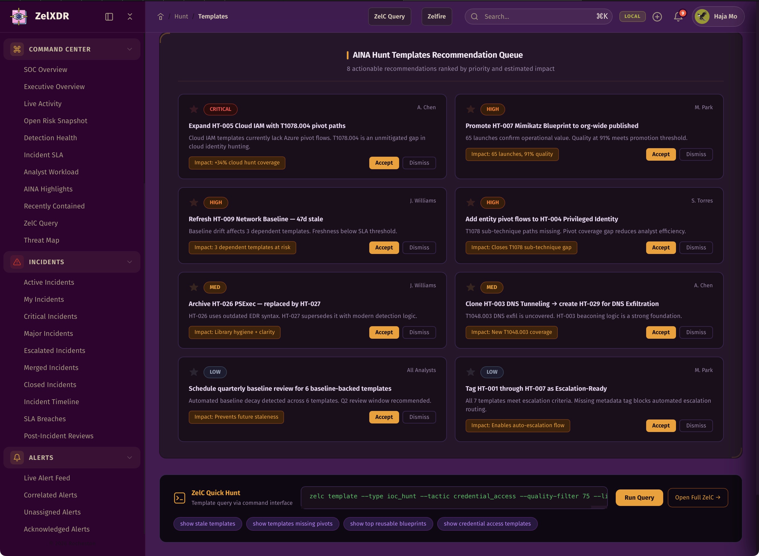Go to home via breadcrumb house icon
The height and width of the screenshot is (556, 759).
click(x=161, y=16)
